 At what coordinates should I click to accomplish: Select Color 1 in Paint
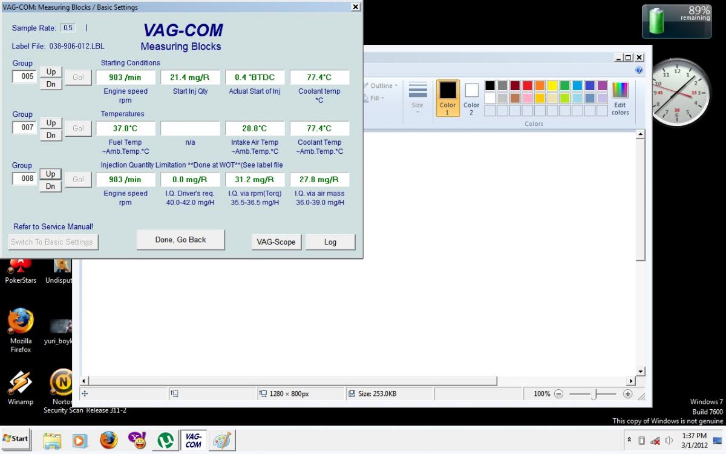coord(448,98)
